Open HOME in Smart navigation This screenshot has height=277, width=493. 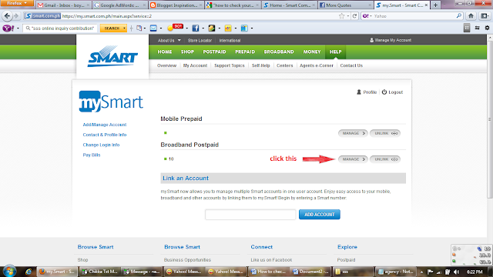(165, 52)
